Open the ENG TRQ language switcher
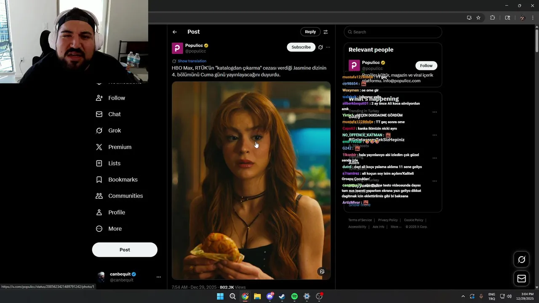This screenshot has height=303, width=539. coord(492,297)
